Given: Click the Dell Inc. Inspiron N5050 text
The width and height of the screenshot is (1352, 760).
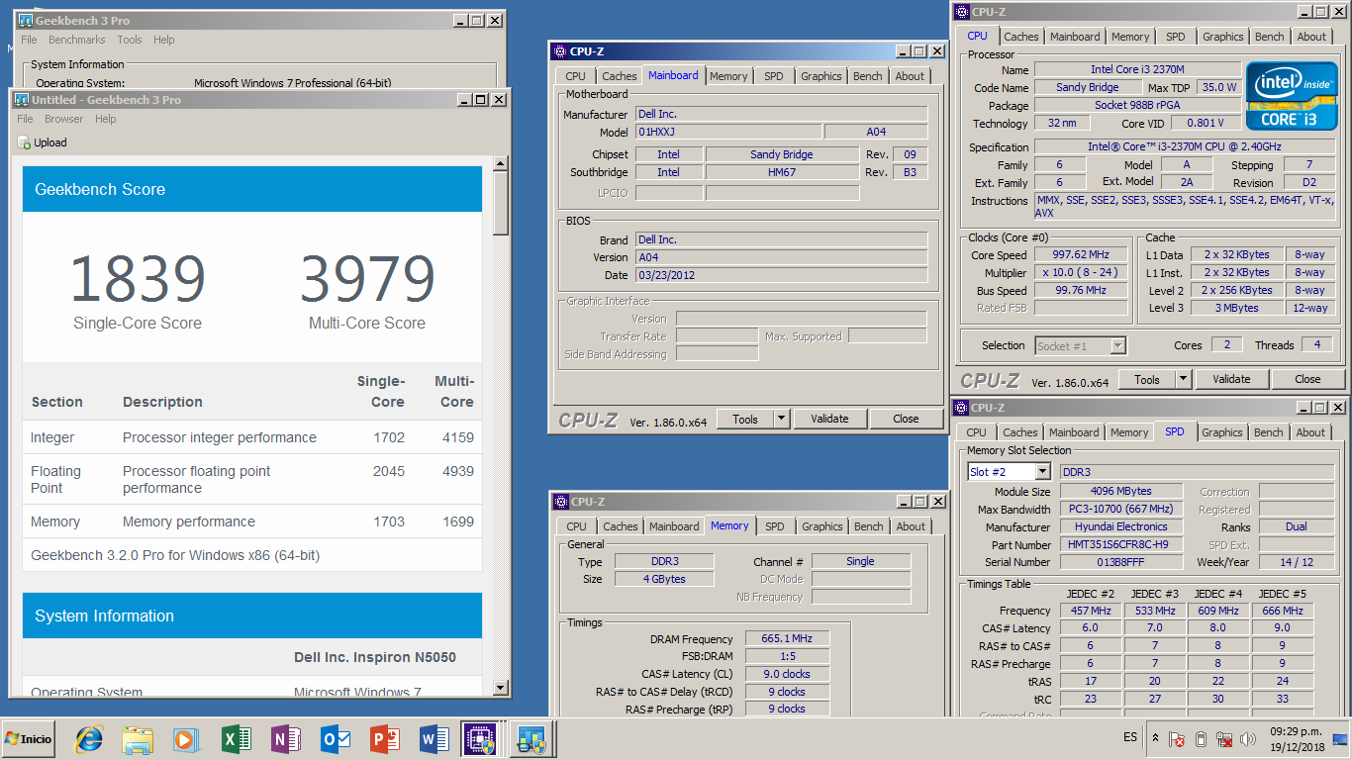Looking at the screenshot, I should pos(375,657).
